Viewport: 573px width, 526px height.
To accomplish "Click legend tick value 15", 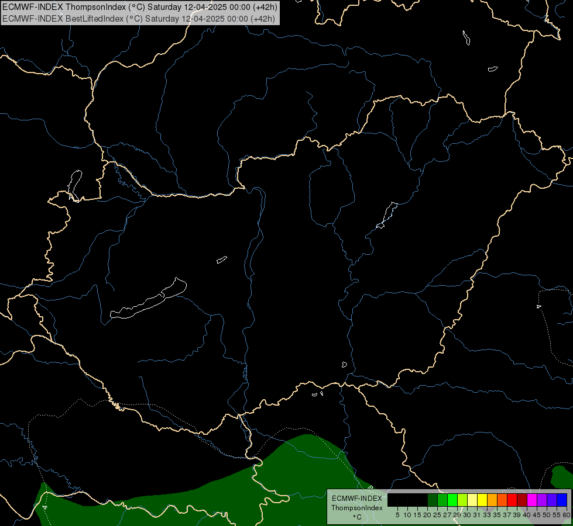I will 417,515.
